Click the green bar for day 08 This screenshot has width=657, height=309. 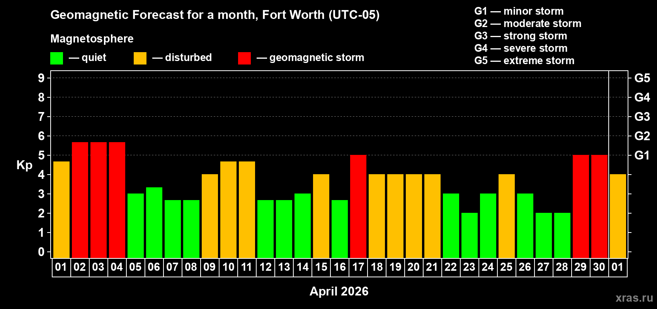point(191,229)
